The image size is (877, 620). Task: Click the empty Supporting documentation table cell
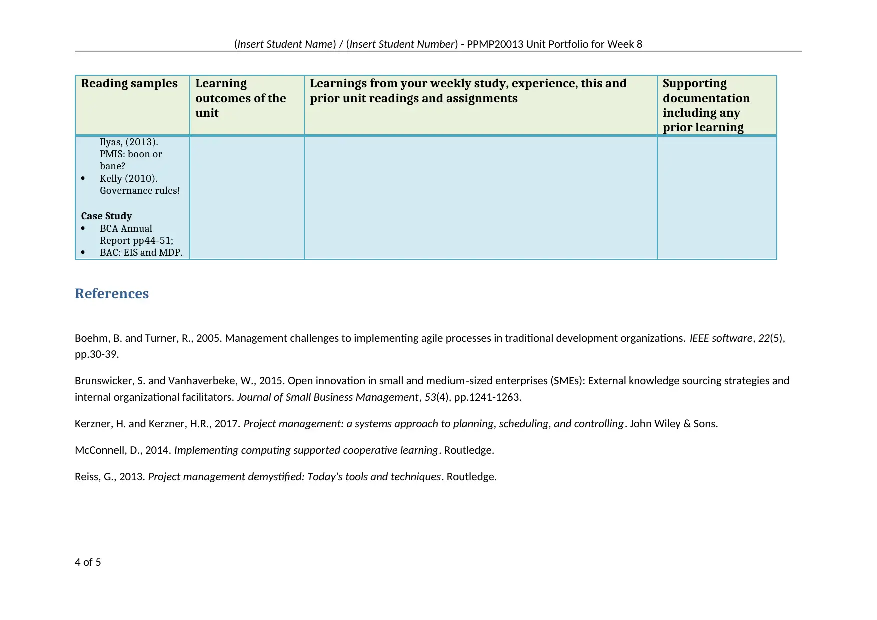tap(717, 197)
